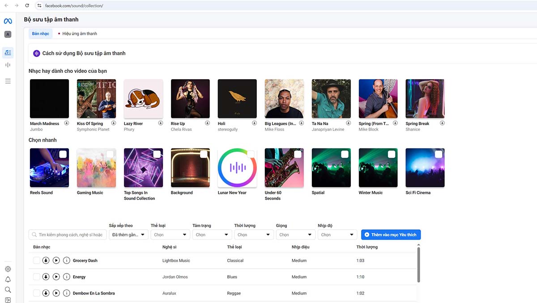Download the Rise Up track
This screenshot has height=303, width=537.
pyautogui.click(x=207, y=123)
